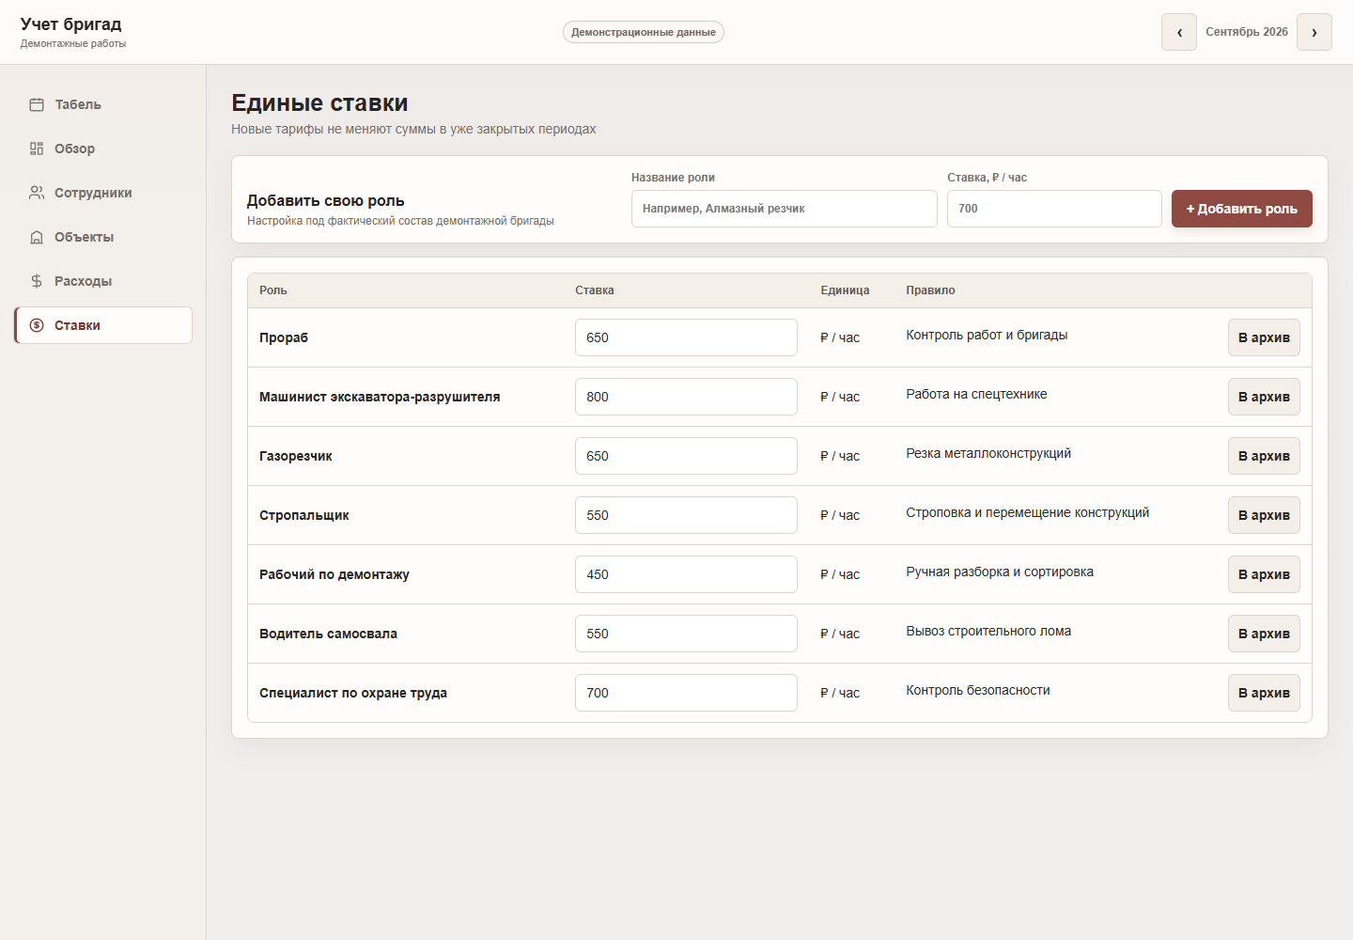
Task: Click the Демонстрационные данные badge
Action: [x=644, y=32]
